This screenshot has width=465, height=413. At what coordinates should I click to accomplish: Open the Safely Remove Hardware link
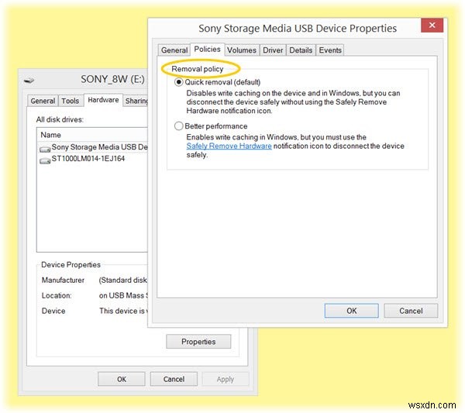229,146
